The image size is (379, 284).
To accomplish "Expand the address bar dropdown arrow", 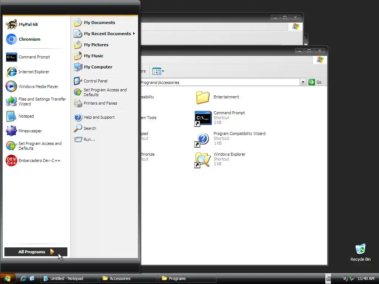I will [x=303, y=82].
